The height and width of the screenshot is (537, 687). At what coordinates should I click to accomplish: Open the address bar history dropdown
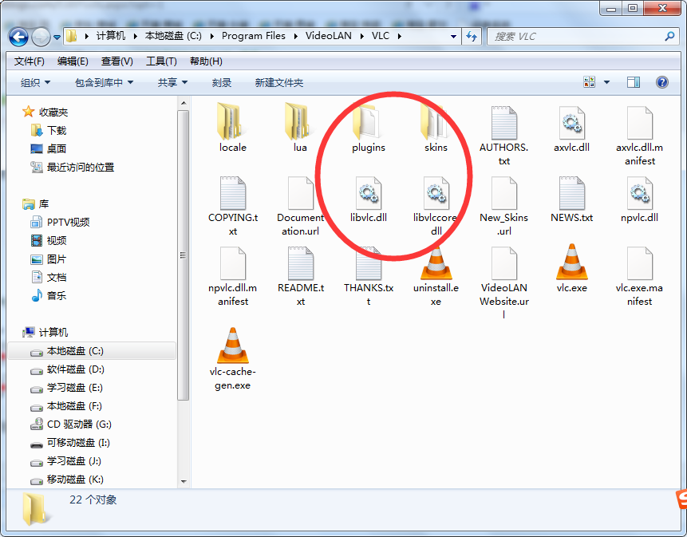[453, 37]
